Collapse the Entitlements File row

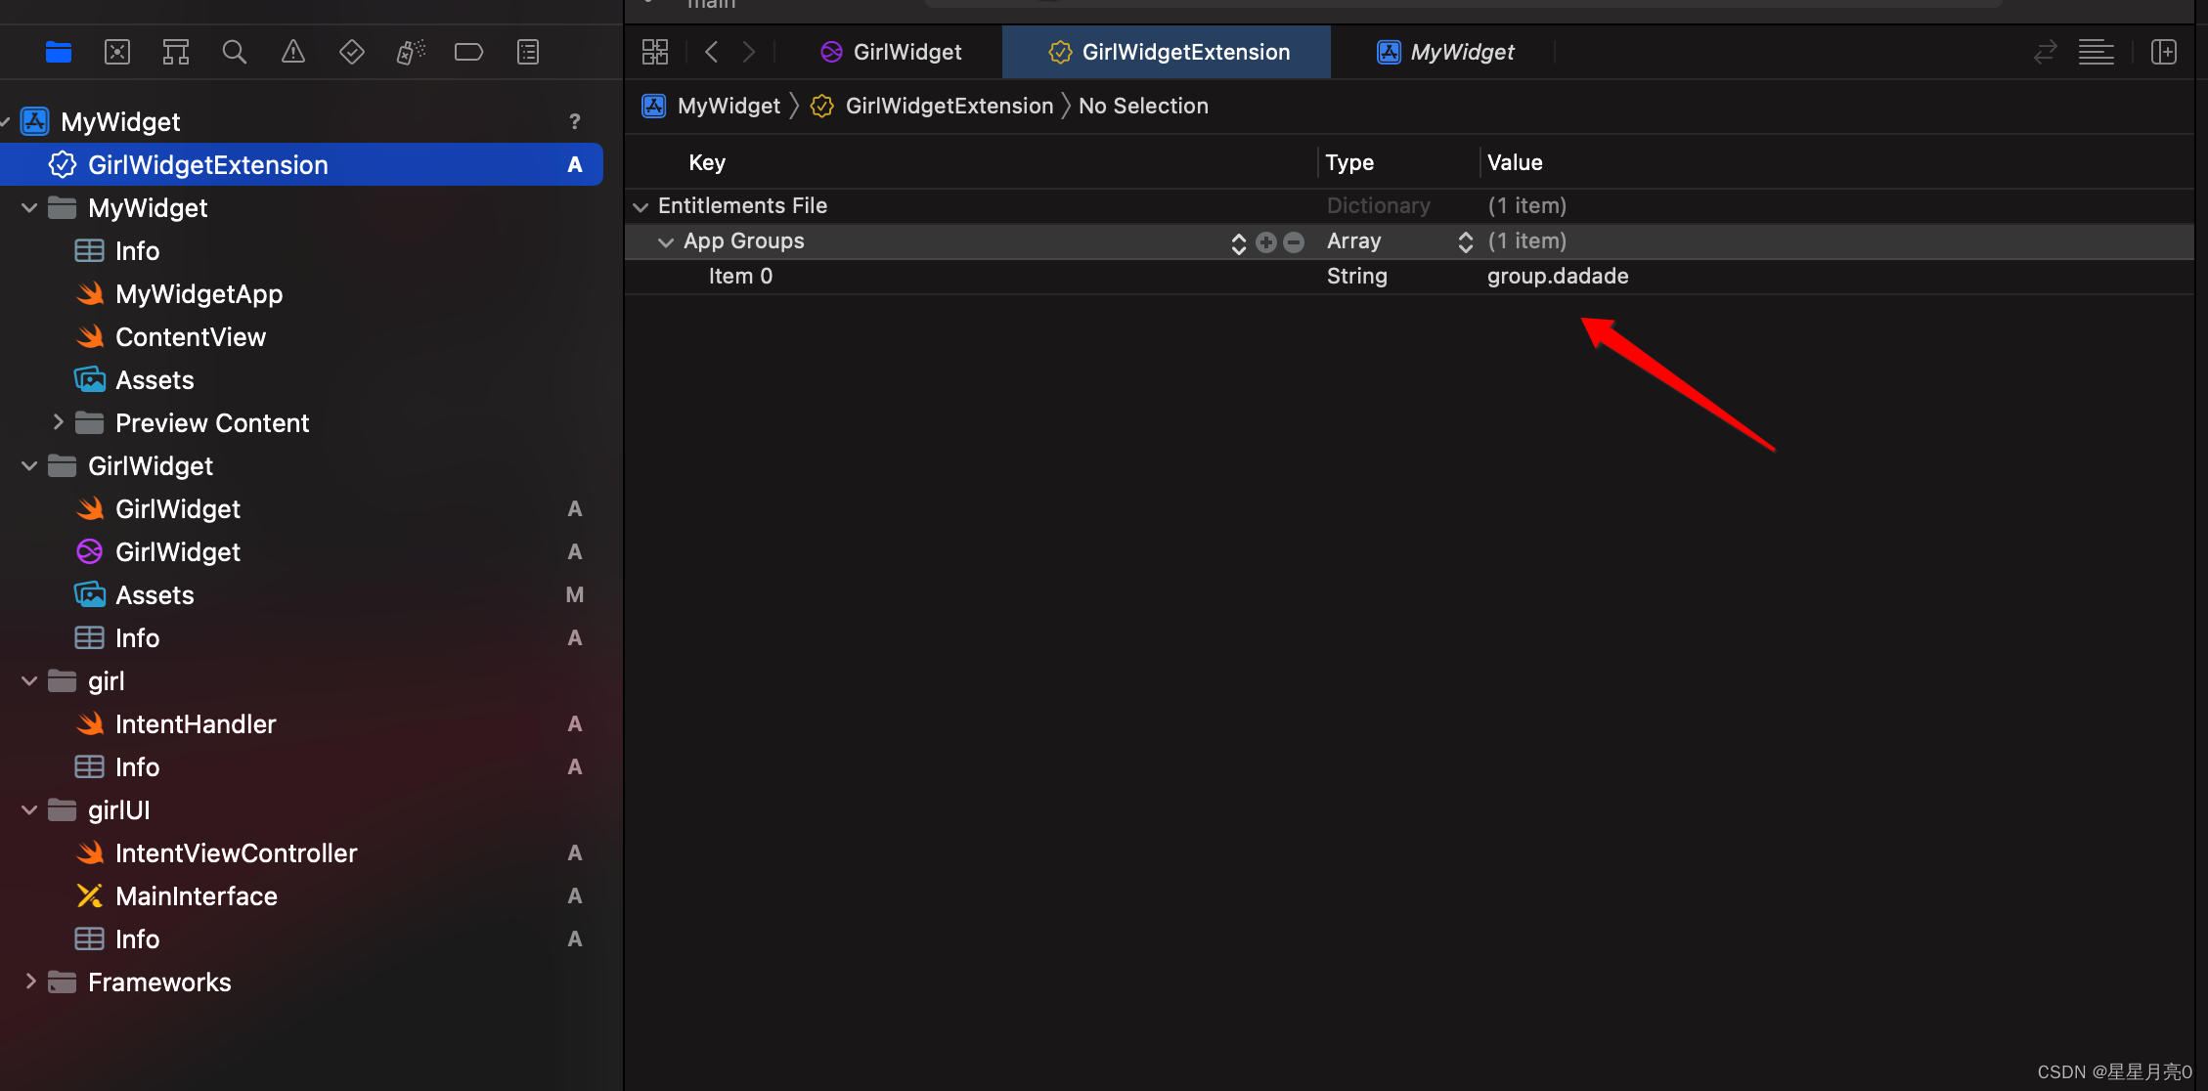point(640,206)
